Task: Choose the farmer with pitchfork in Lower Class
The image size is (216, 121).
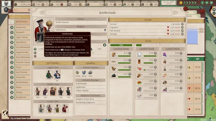Action: [42, 108]
